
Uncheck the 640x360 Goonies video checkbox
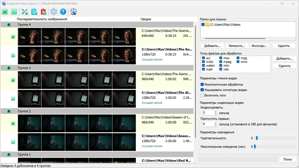click(x=13, y=37)
